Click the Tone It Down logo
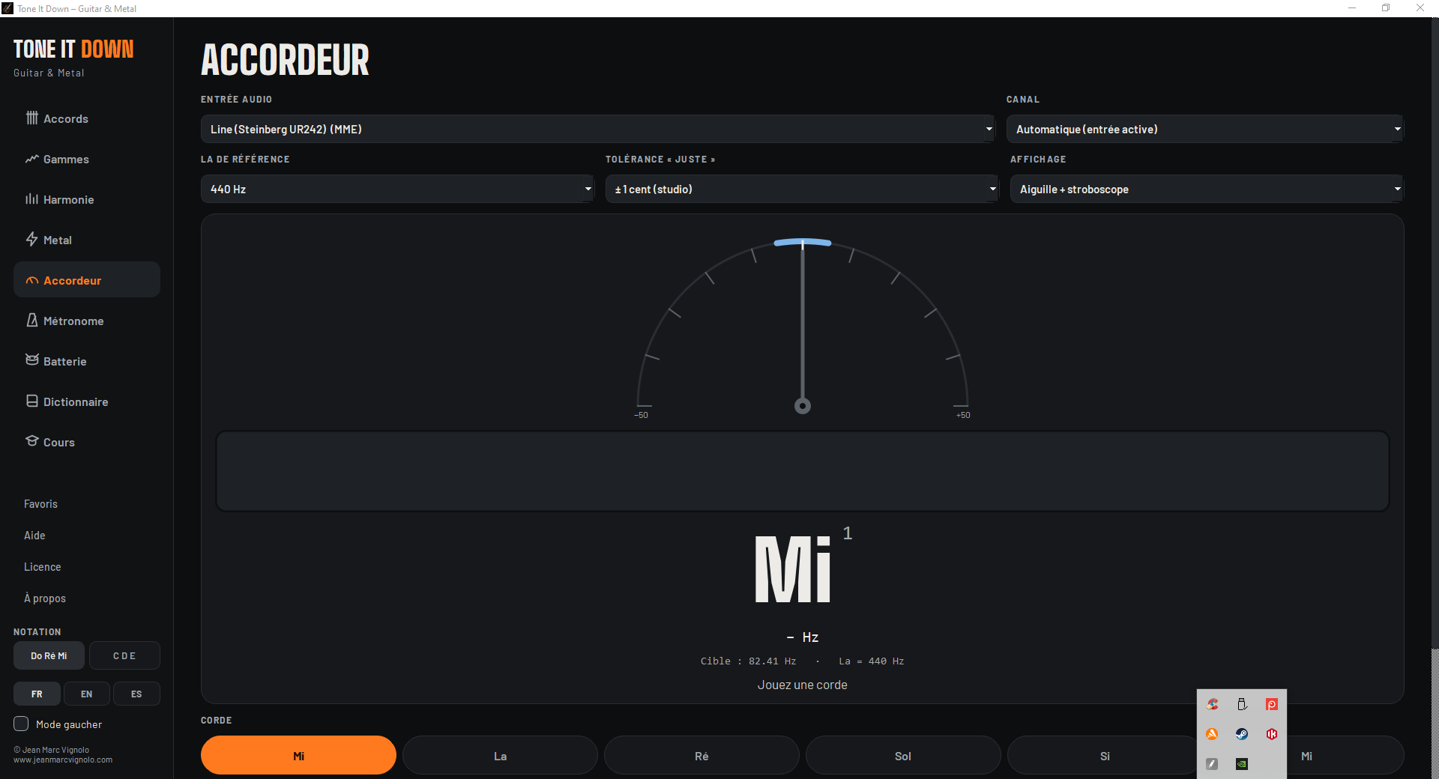1439x779 pixels. tap(73, 49)
